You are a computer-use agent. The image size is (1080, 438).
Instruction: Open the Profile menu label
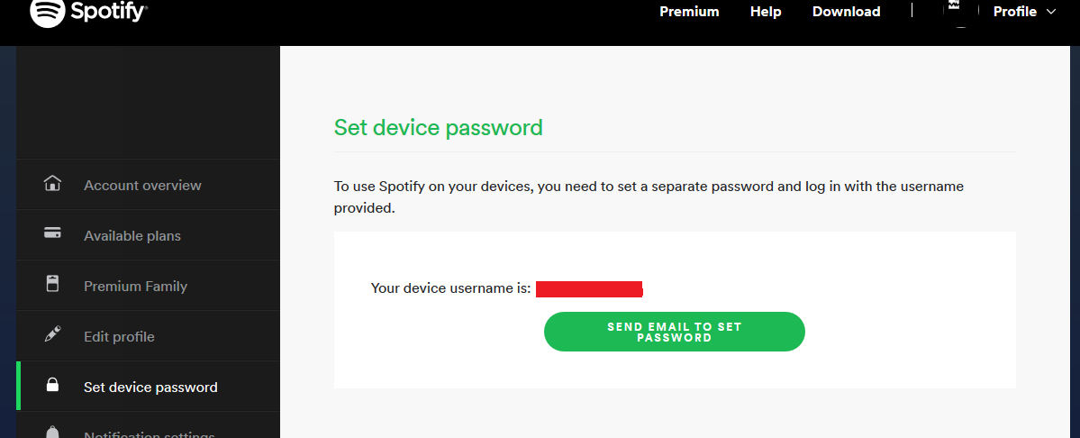[1014, 12]
